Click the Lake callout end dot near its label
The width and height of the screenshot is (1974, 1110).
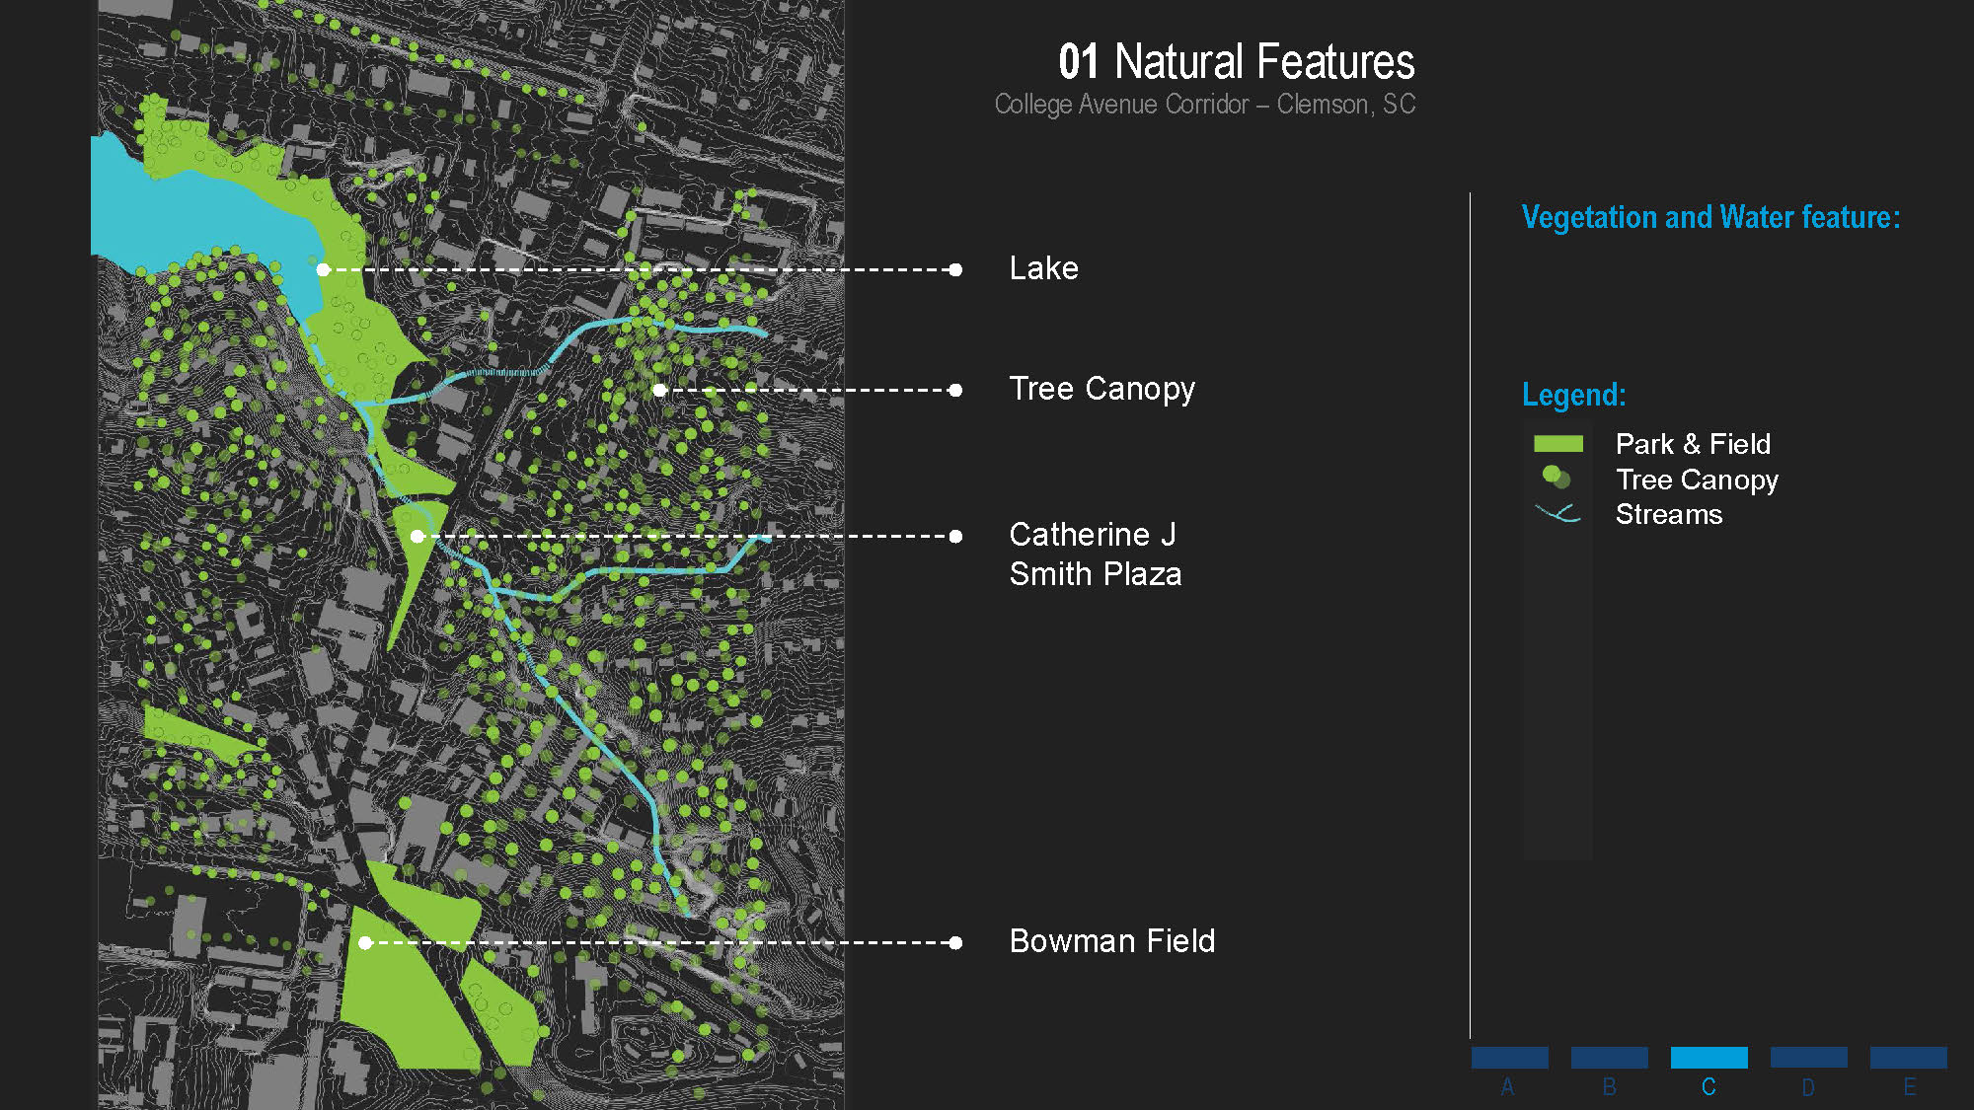955,269
